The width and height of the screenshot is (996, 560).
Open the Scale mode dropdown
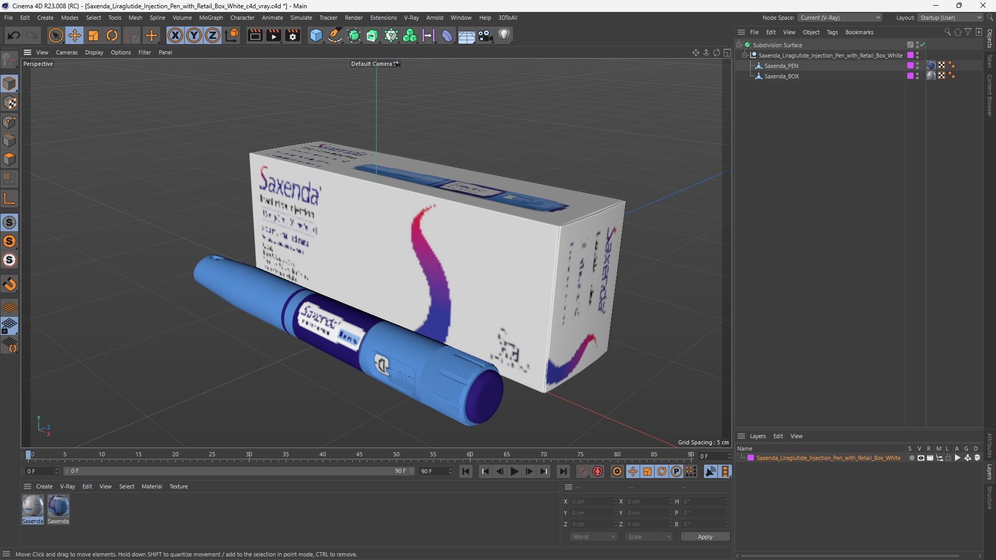click(x=649, y=537)
